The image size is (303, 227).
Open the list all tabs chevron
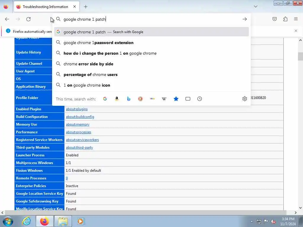[256, 7]
